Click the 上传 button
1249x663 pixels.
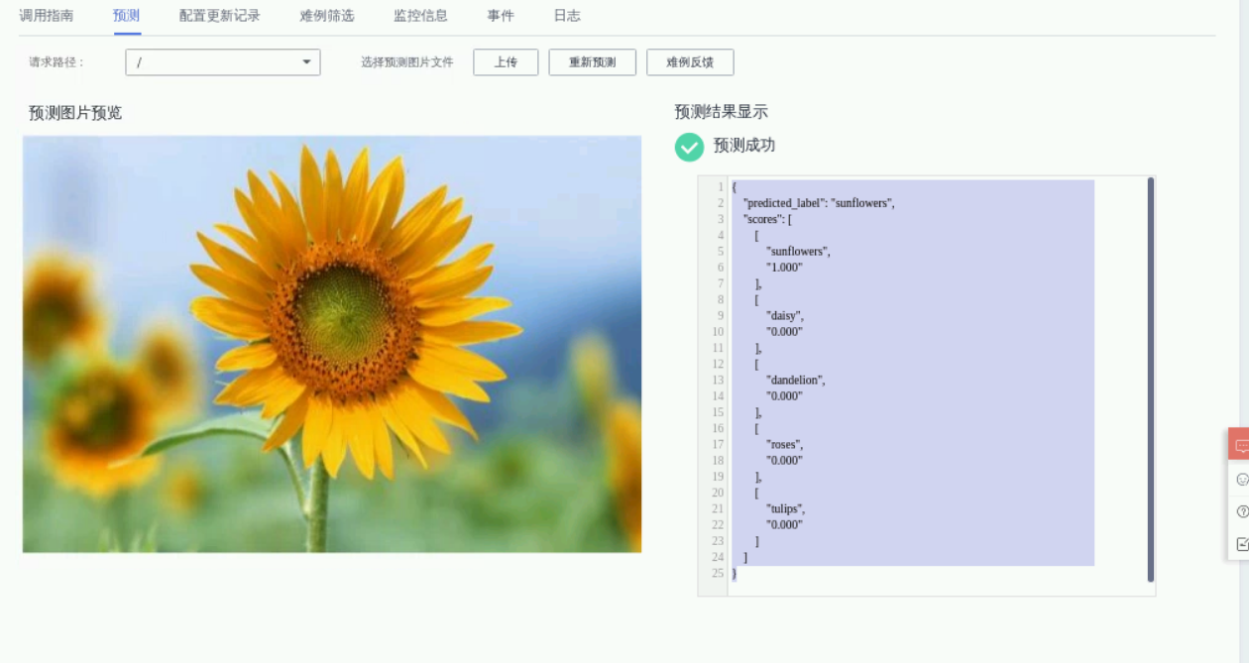(x=506, y=62)
